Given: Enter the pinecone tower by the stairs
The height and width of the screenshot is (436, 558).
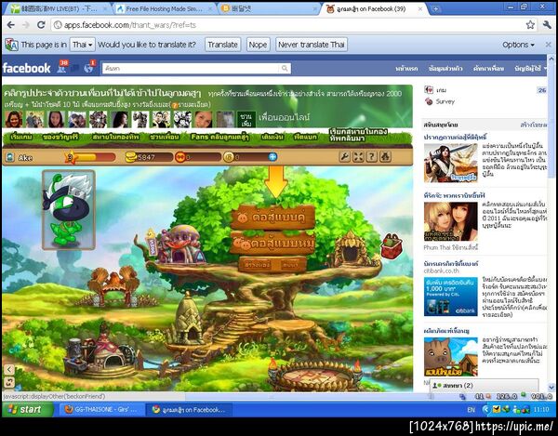Looking at the screenshot, I should coord(188,318).
